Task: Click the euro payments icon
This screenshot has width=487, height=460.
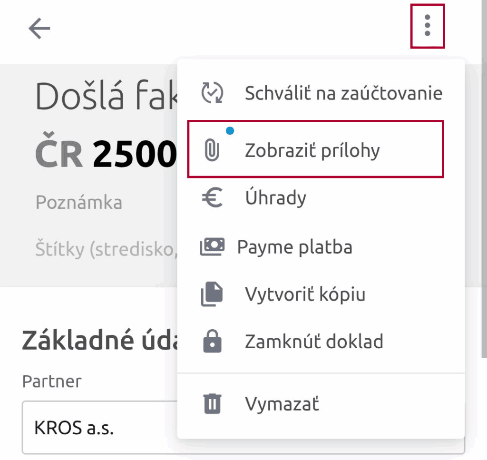Action: pyautogui.click(x=212, y=198)
